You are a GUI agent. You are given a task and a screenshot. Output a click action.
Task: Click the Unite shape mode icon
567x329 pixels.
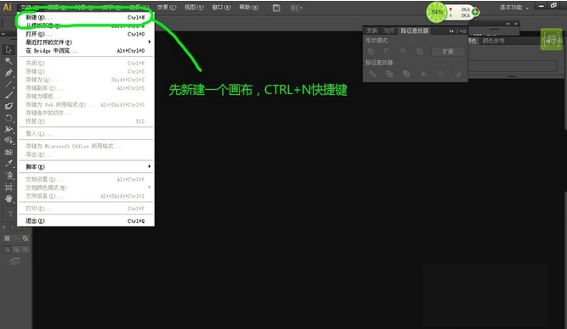(371, 52)
